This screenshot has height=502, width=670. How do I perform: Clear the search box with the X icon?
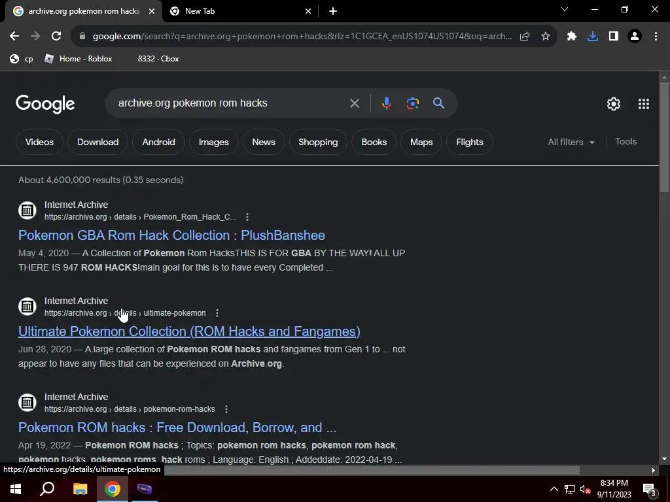click(354, 103)
